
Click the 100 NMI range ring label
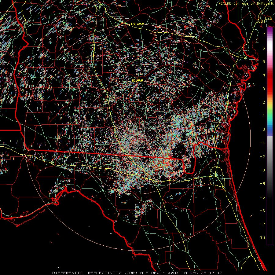(137, 24)
